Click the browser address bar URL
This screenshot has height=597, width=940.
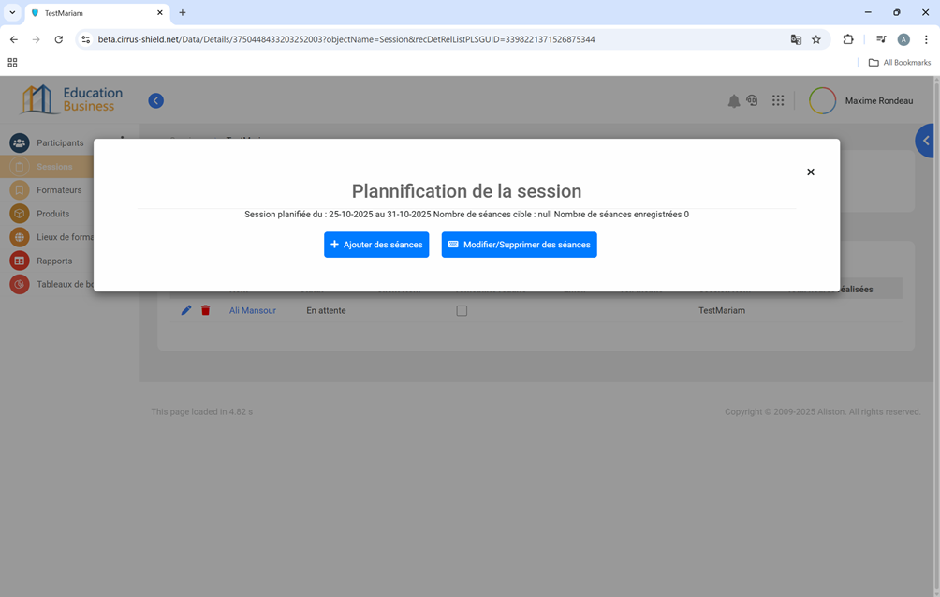point(346,39)
